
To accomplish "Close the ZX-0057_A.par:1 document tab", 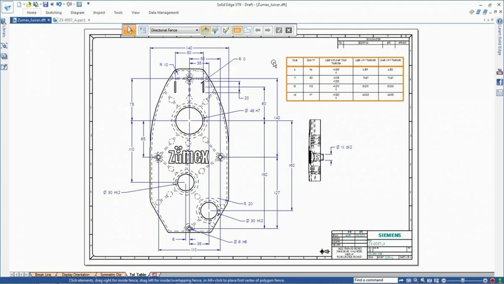I will point(89,20).
